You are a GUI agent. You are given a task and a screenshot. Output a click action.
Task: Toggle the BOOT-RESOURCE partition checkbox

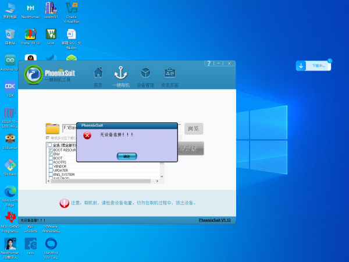[50, 150]
